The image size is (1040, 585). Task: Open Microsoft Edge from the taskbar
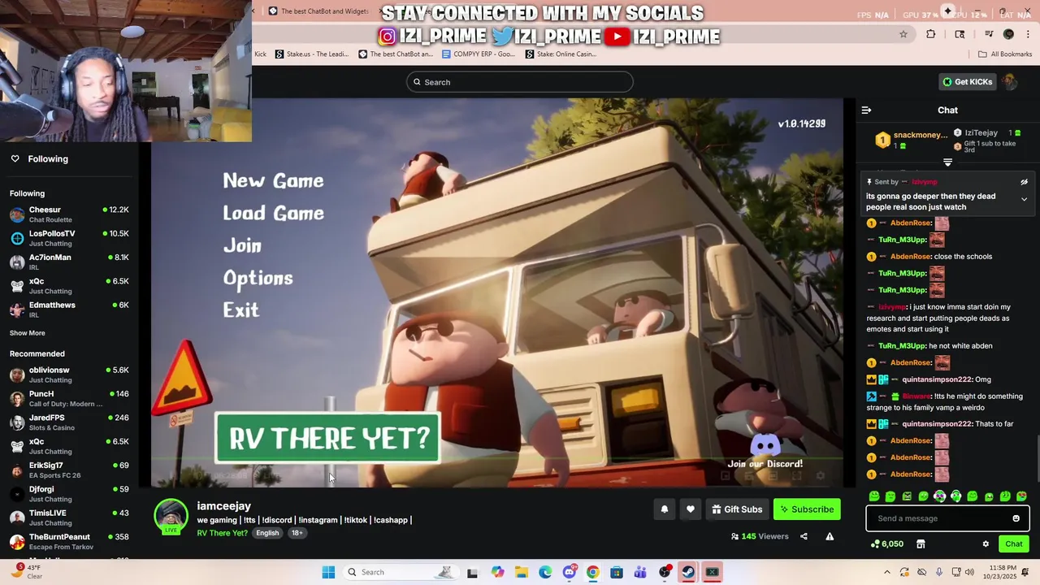coord(545,572)
